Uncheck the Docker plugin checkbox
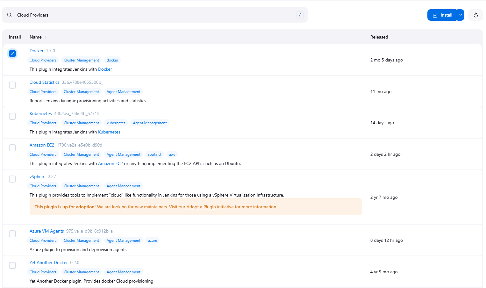This screenshot has width=486, height=288. (12, 54)
